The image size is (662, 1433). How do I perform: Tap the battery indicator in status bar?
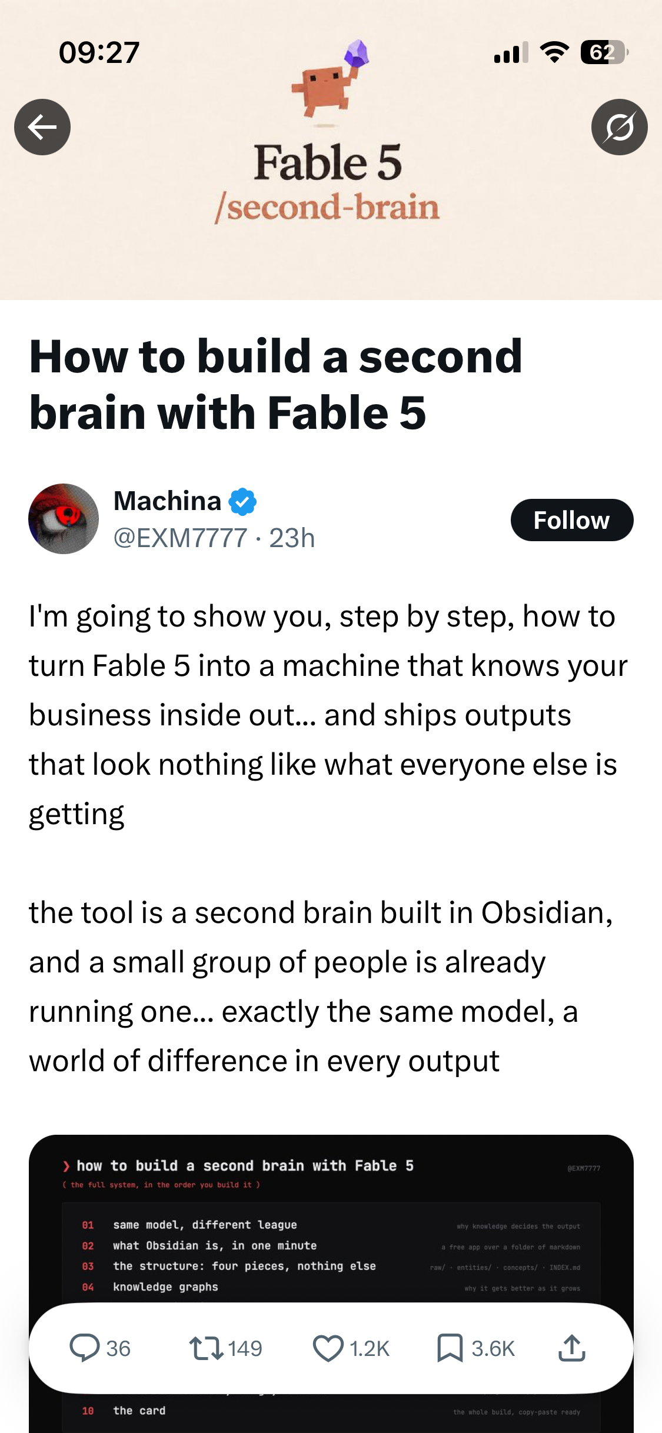pyautogui.click(x=604, y=53)
